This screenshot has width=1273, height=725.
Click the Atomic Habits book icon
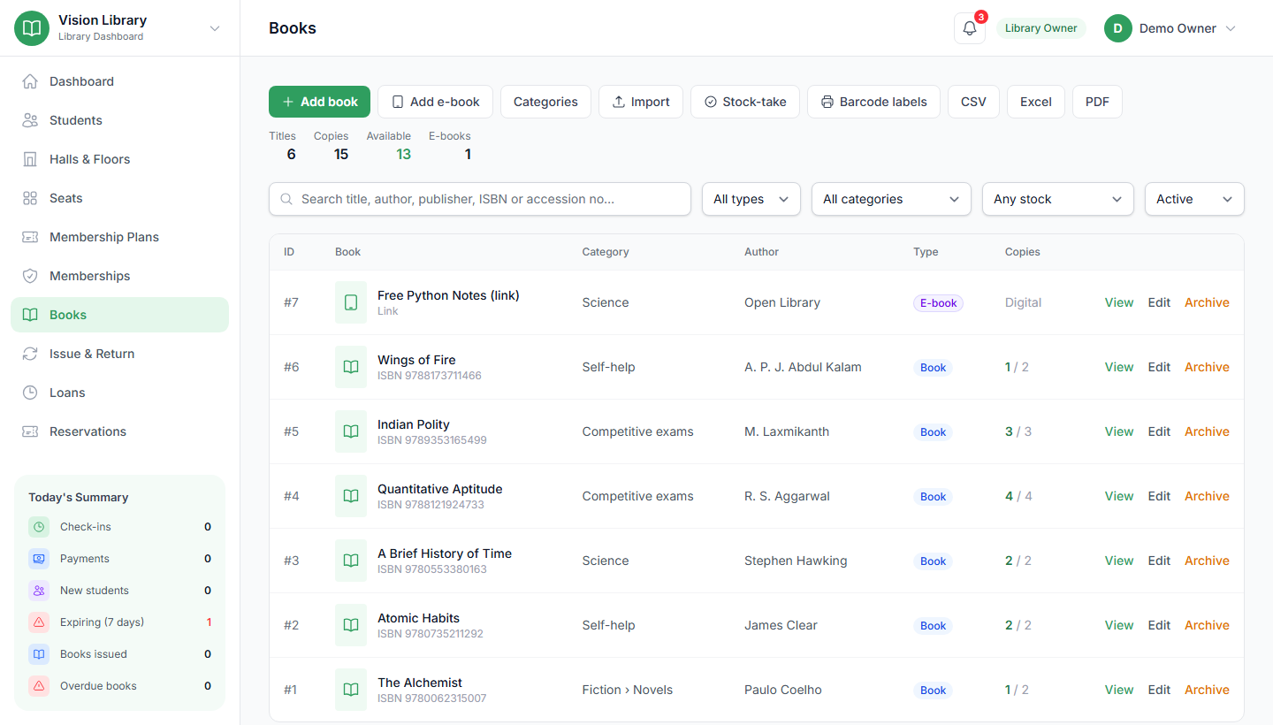tap(351, 625)
